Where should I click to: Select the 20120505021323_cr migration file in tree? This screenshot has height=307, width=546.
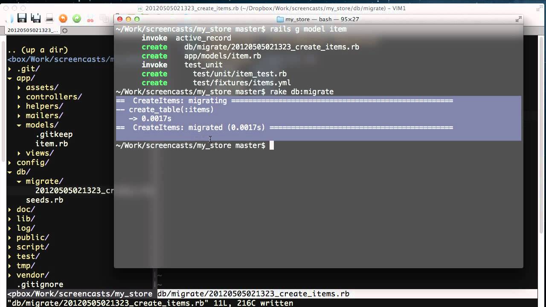[x=75, y=191]
